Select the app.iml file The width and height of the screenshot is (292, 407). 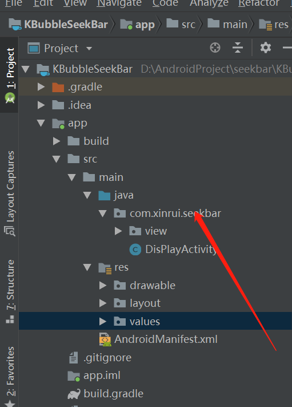94,376
